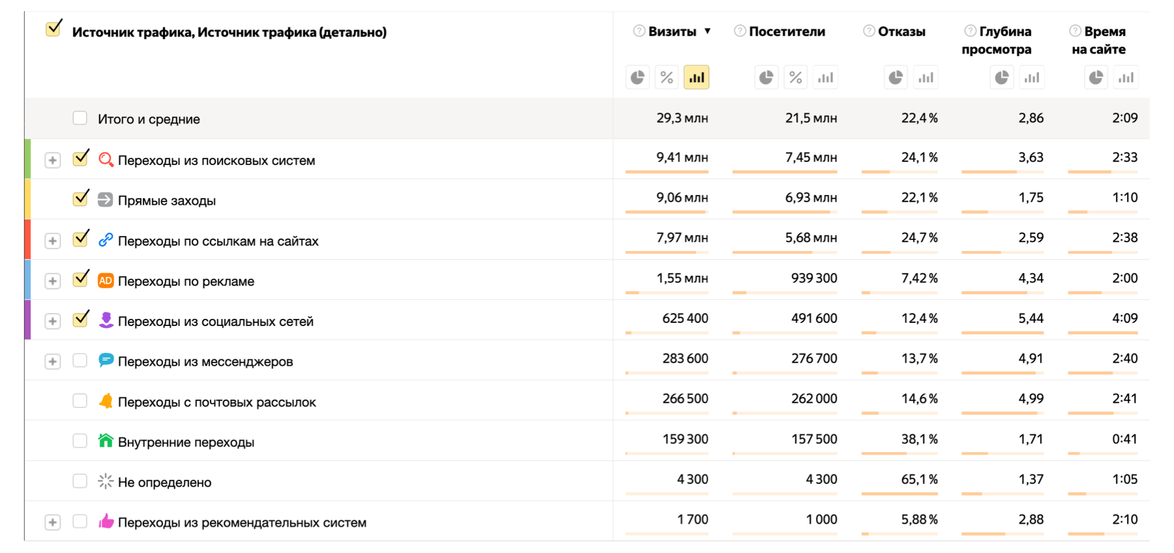This screenshot has width=1174, height=553.
Task: Open help icon next to Глубина просмотра
Action: click(971, 31)
